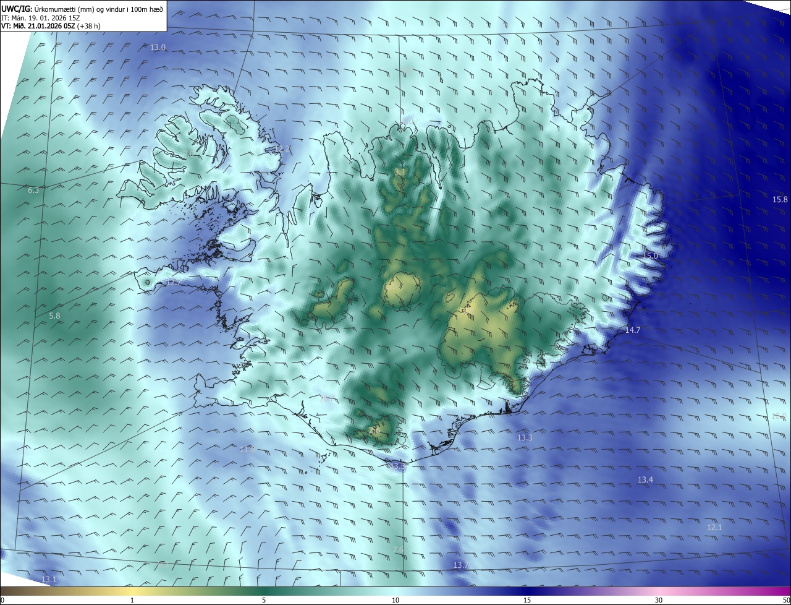Click the 12.7 value label
The height and width of the screenshot is (605, 791).
point(174,283)
